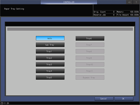Select Tray1 as paper tray
Screen dimensions: 140x105
50,51
